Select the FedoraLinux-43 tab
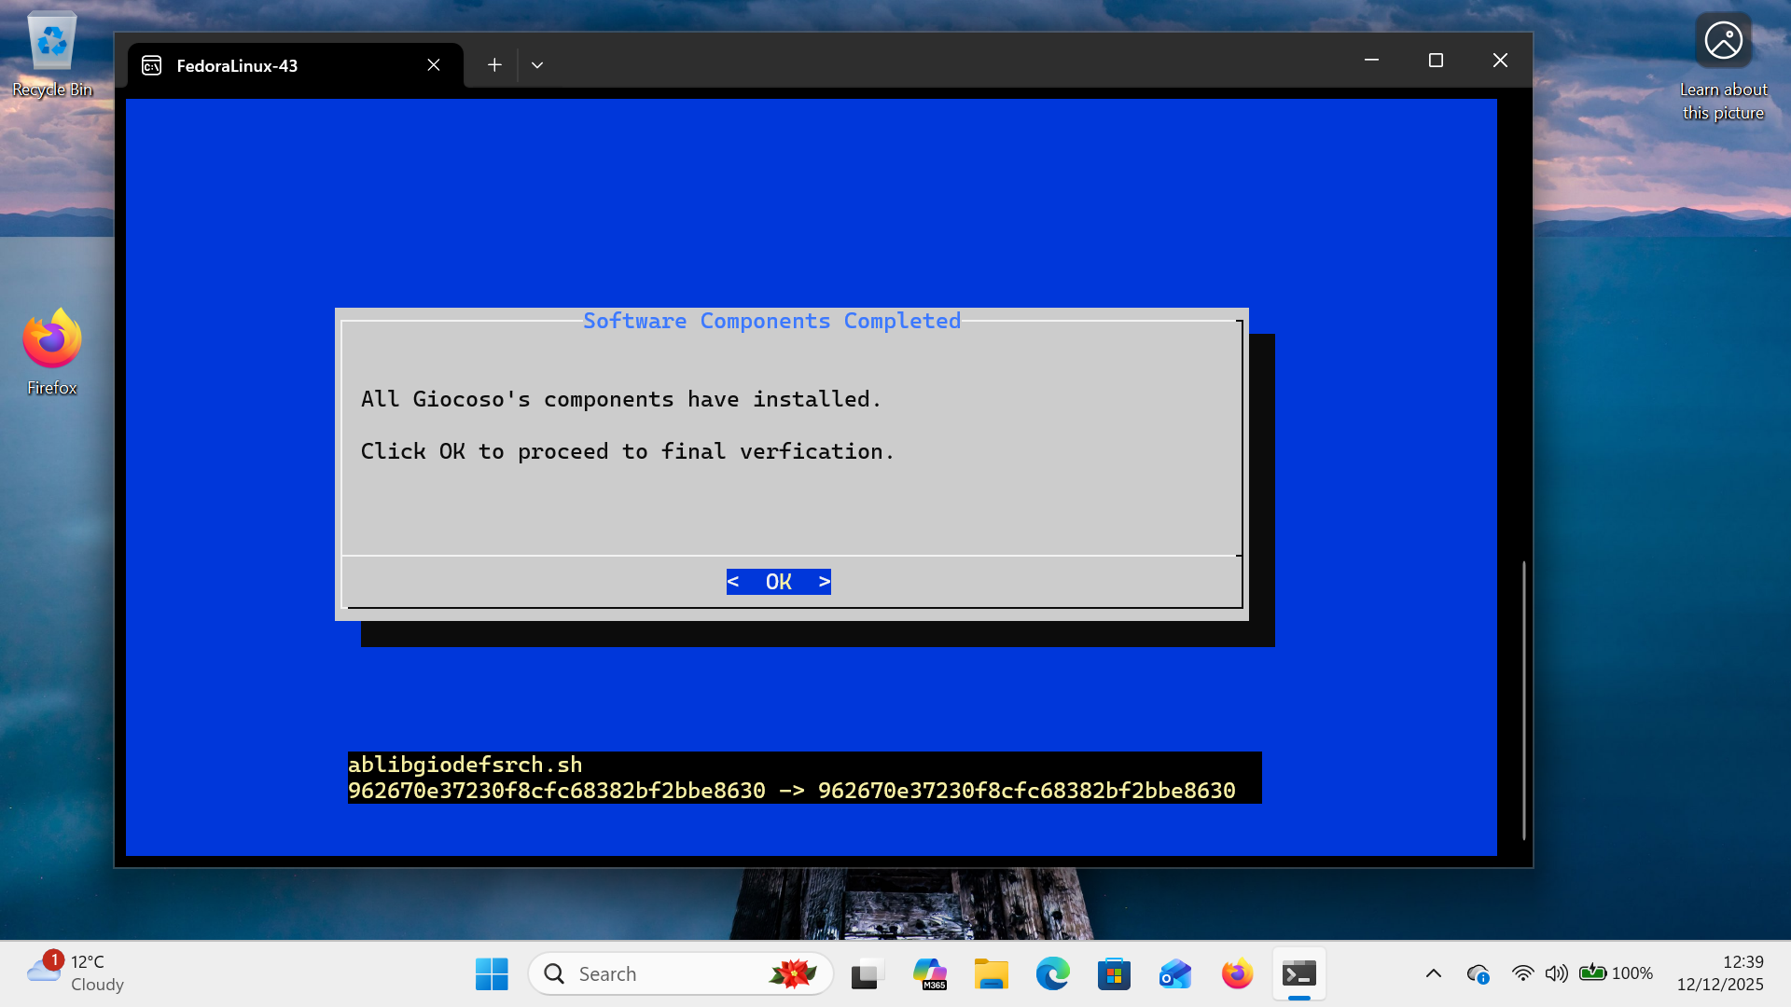The height and width of the screenshot is (1007, 1791). coord(271,64)
